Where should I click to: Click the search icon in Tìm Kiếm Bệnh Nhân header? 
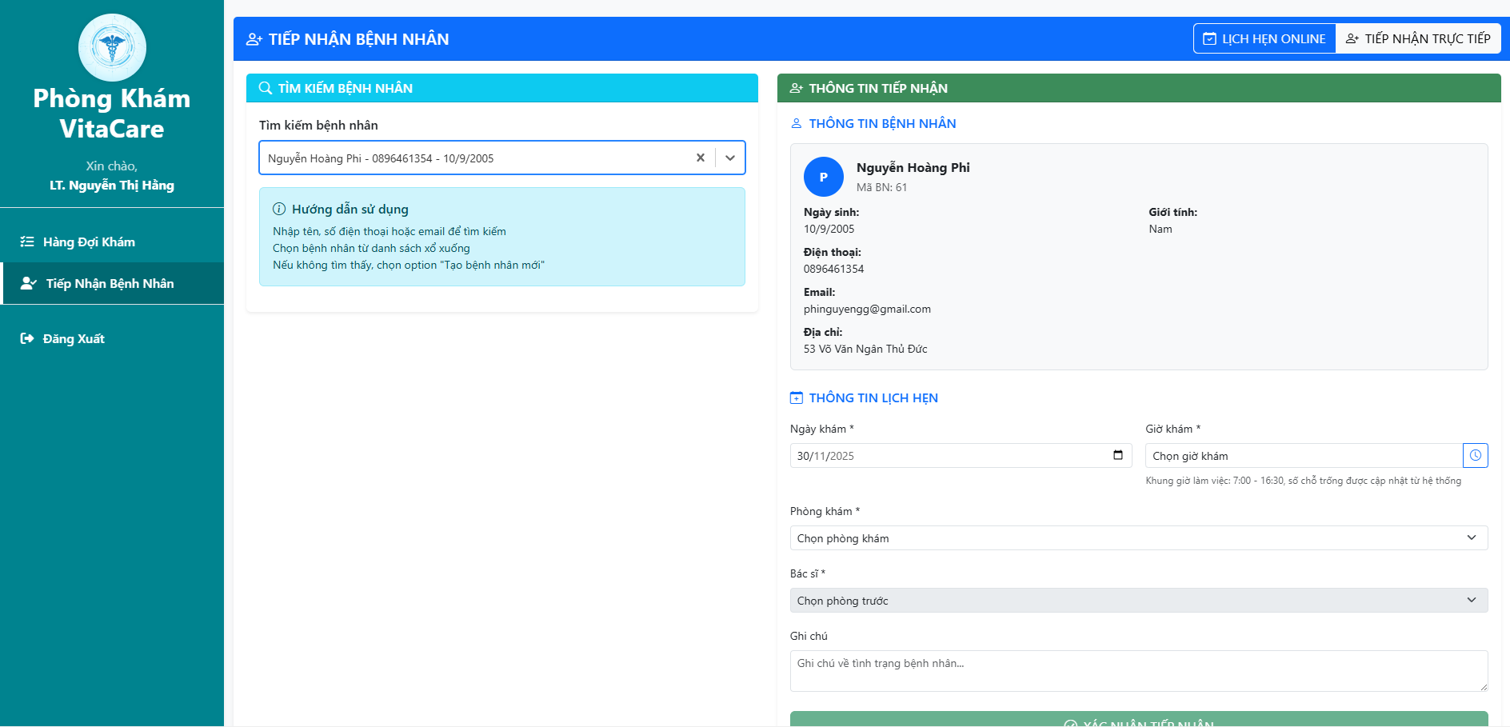266,88
